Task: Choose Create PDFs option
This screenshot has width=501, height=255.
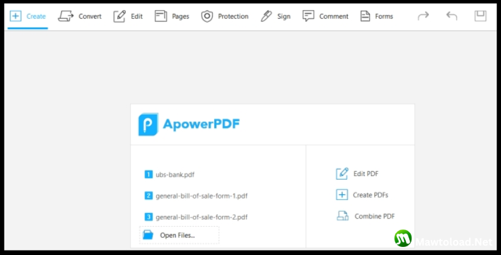Action: [362, 195]
